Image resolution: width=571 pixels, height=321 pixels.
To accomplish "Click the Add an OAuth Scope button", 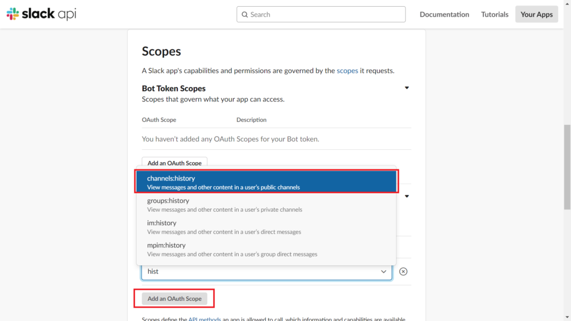I will tap(174, 298).
